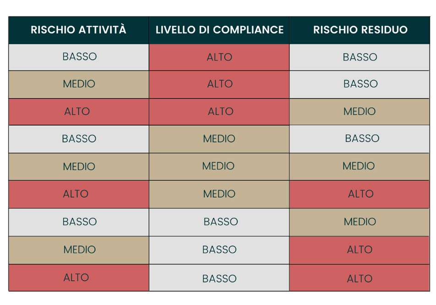This screenshot has height=305, width=436.
Task: Click seventh-row MEDIO cell under Rischio Residuo
Action: coord(360,222)
